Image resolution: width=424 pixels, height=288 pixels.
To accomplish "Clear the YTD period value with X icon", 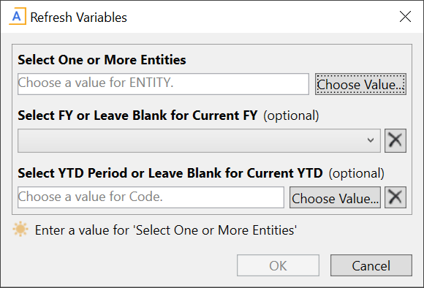I will [395, 197].
